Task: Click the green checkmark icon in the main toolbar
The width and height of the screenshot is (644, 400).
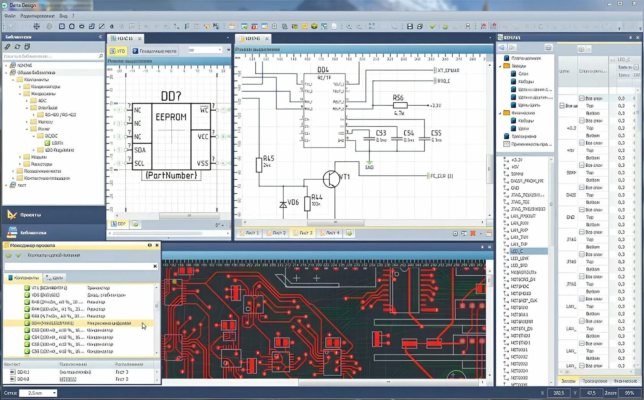Action: point(432,26)
